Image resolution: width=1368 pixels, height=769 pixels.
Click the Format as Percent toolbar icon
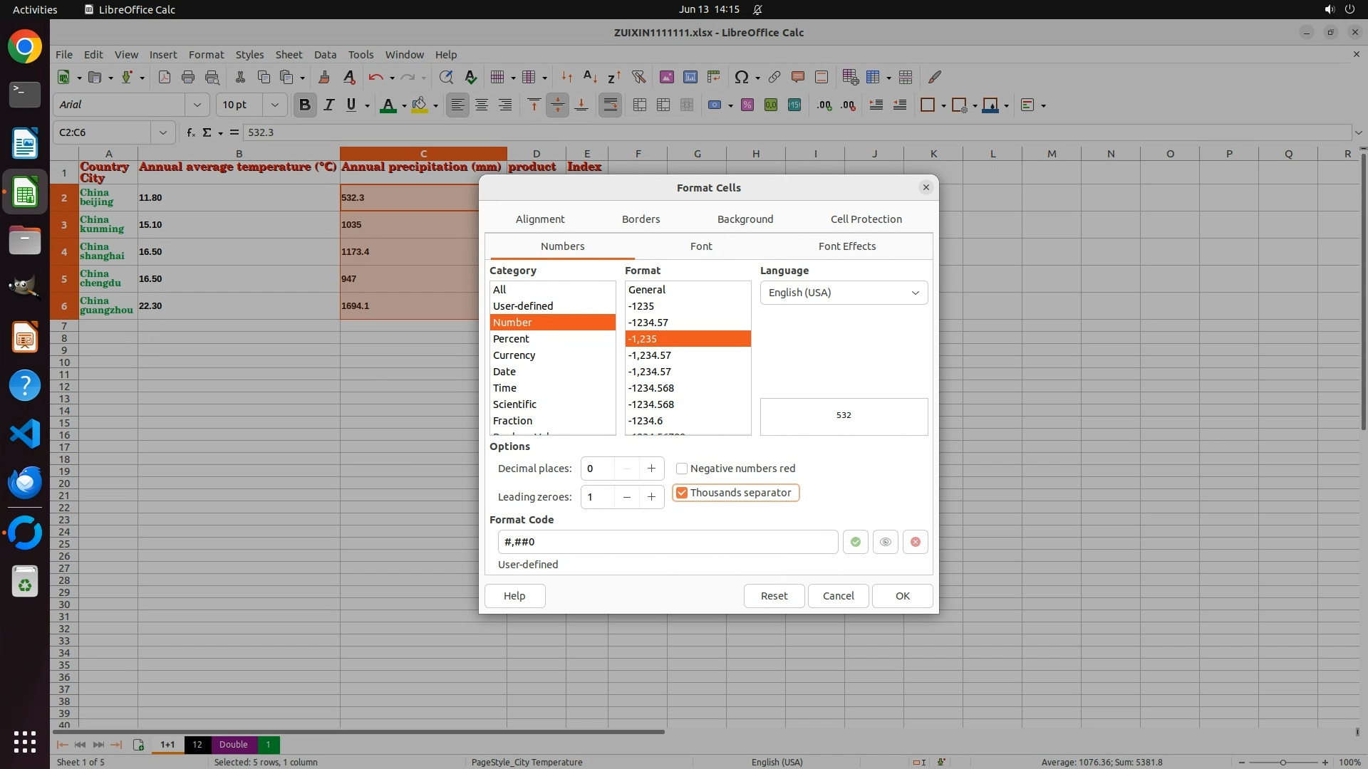pyautogui.click(x=747, y=105)
